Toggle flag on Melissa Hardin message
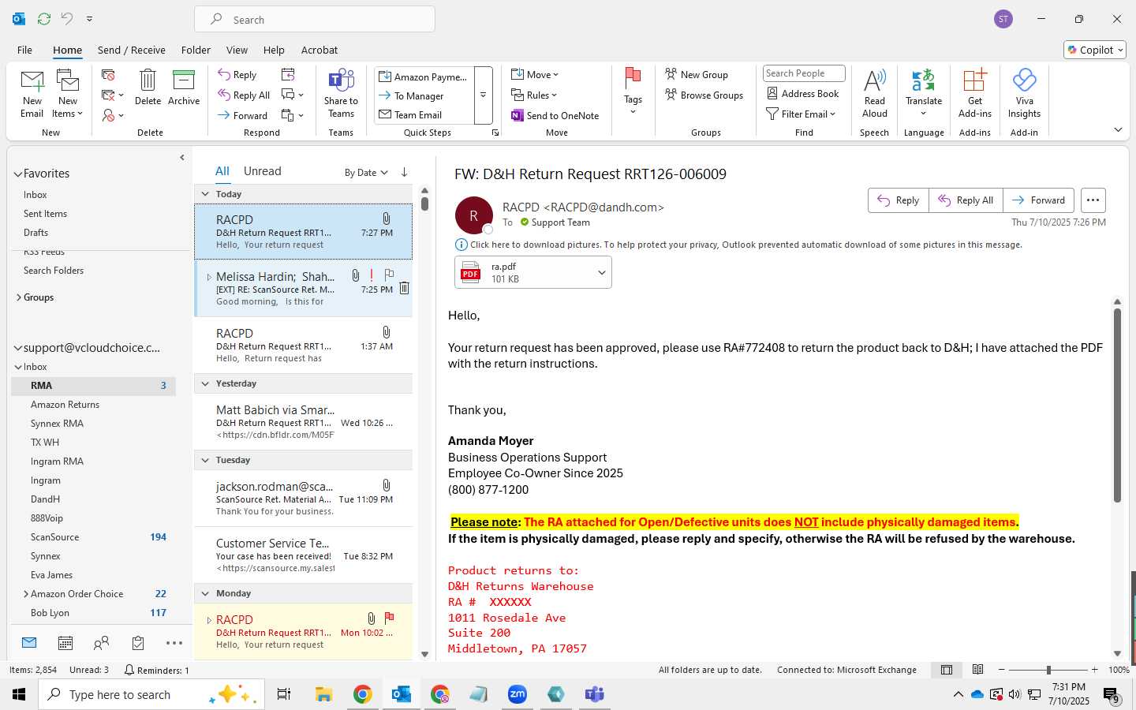The width and height of the screenshot is (1136, 710). [389, 275]
